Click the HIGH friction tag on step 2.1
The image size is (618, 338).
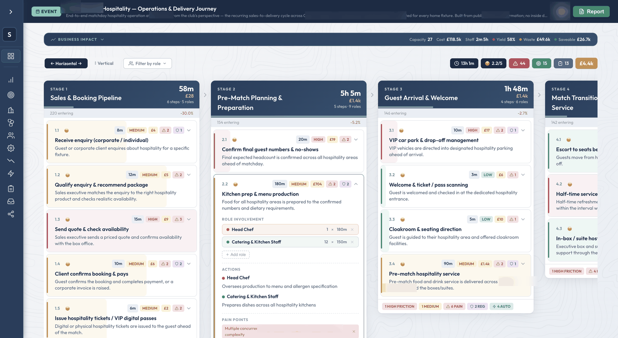(318, 140)
